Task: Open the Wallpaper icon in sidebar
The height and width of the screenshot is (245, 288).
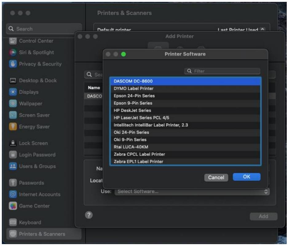Action: 13,103
